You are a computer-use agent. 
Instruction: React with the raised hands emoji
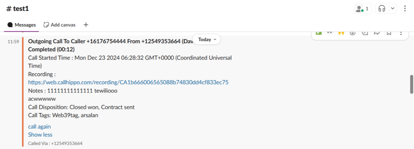click(x=341, y=33)
